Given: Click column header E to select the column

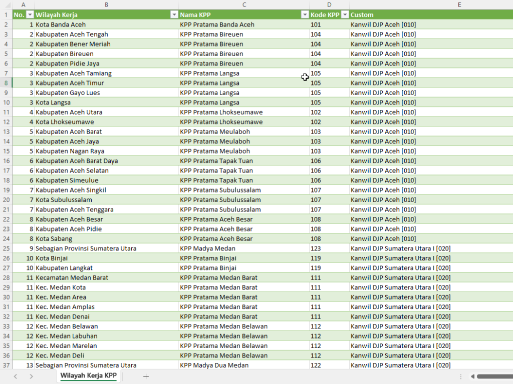Looking at the screenshot, I should 459,4.
